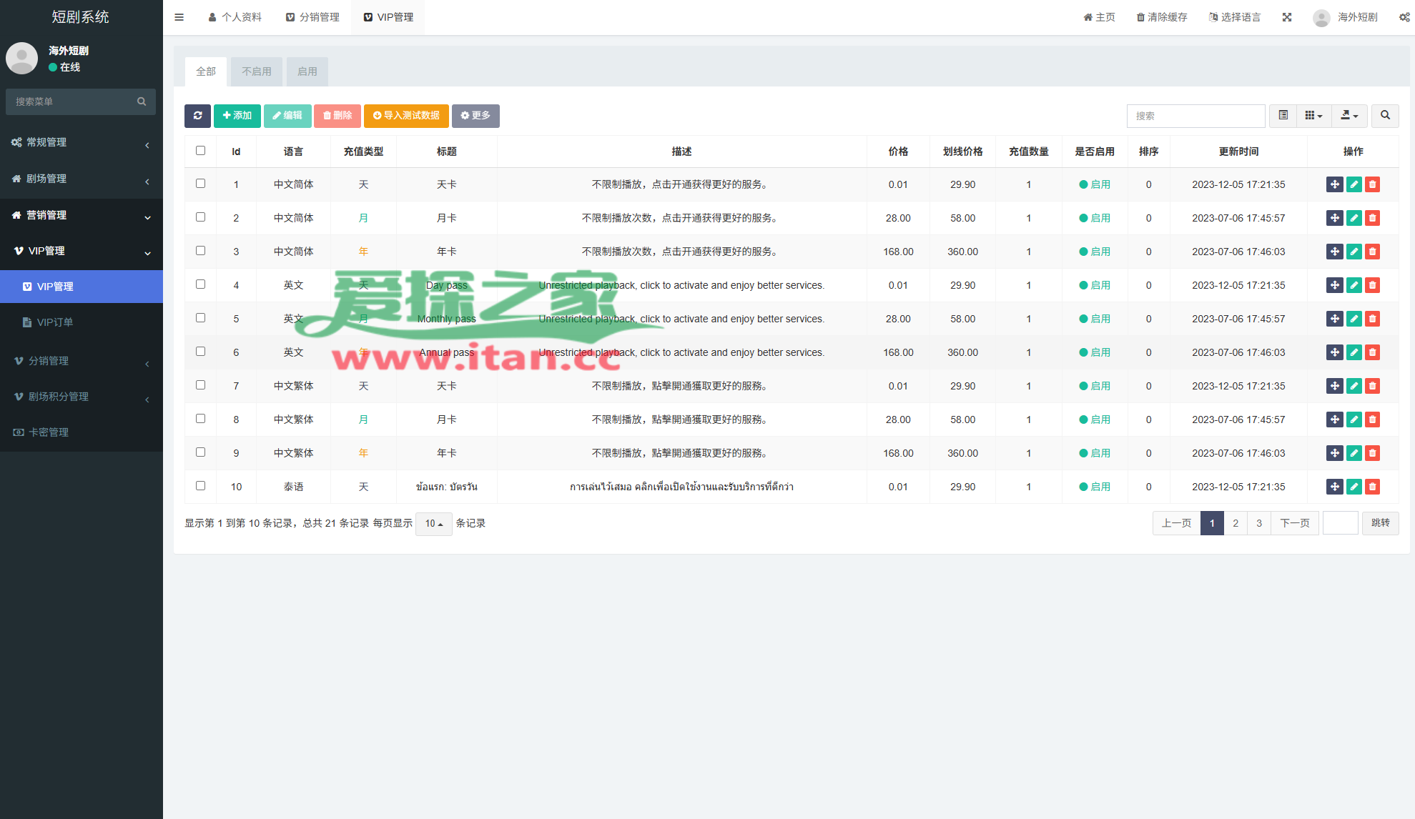
Task: Open the page size 10 dropdown
Action: tap(434, 524)
